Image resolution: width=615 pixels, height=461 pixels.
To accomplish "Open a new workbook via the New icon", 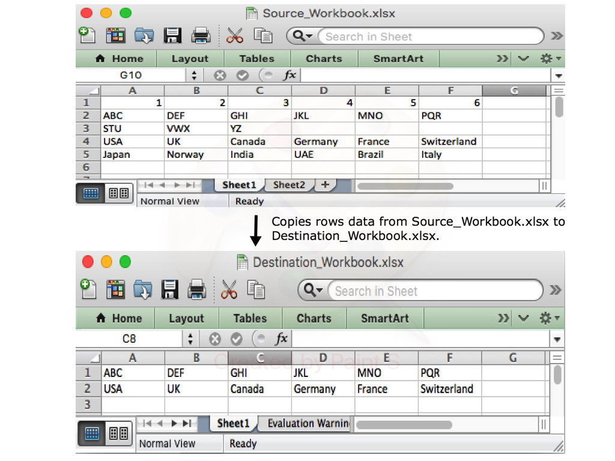I will (x=87, y=35).
